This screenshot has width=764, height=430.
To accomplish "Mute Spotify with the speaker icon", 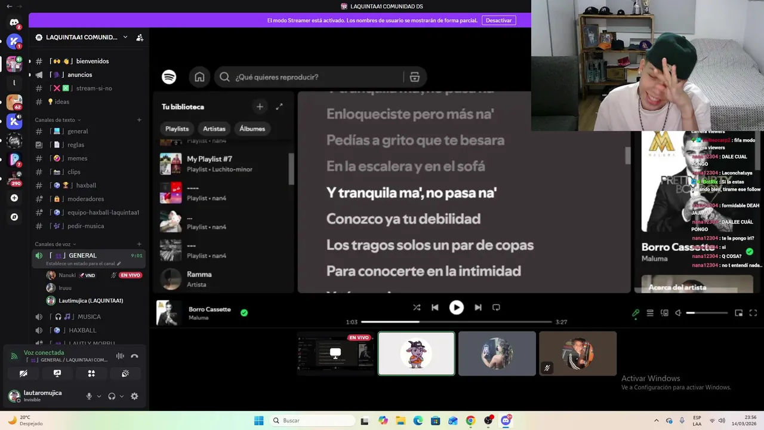I will 679,313.
